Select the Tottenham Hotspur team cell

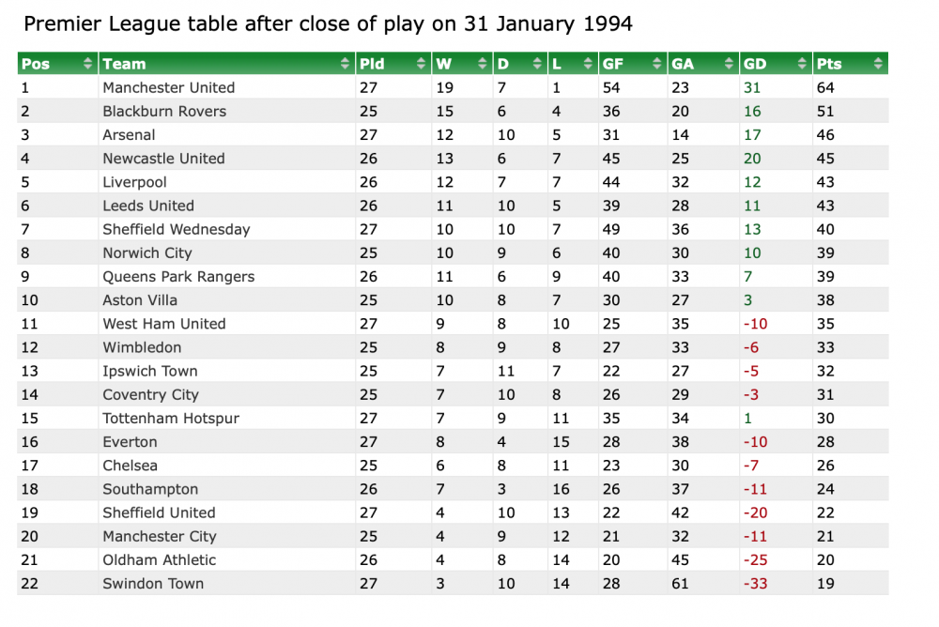[x=171, y=418]
